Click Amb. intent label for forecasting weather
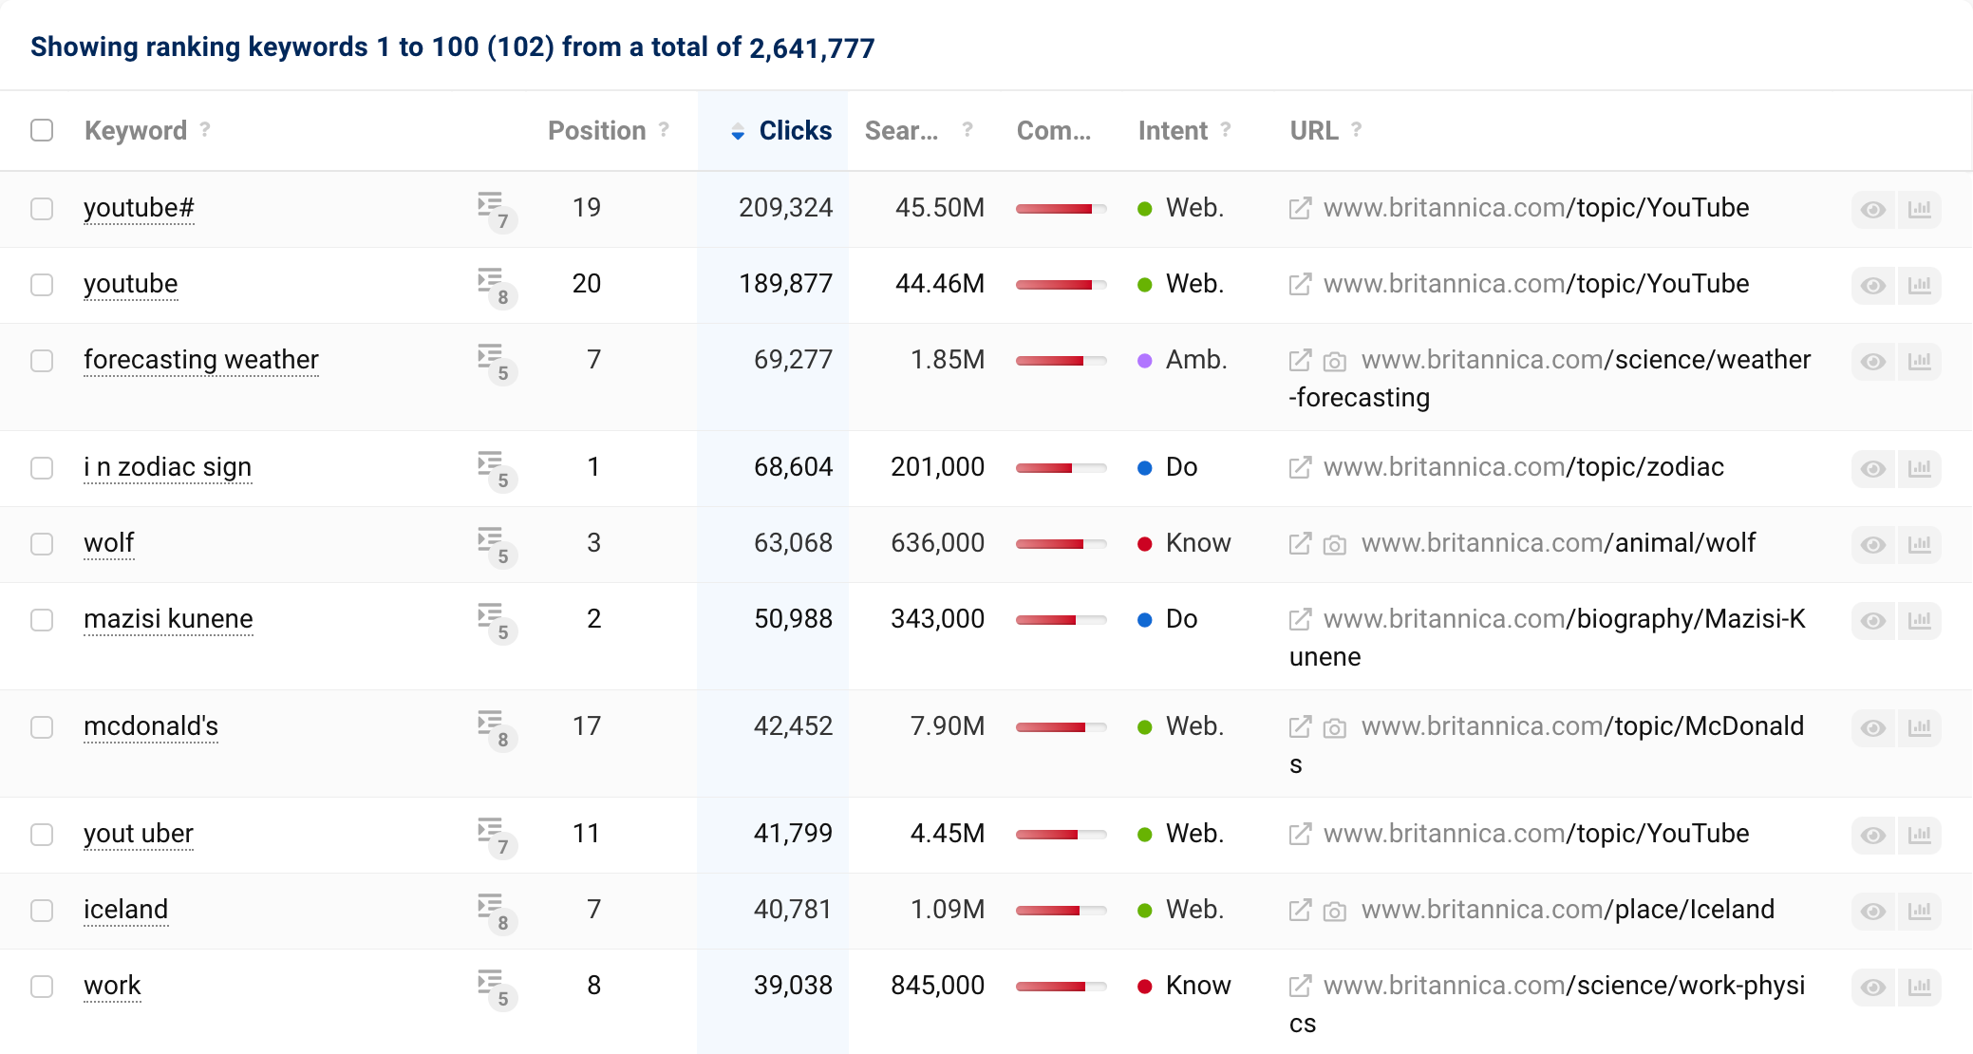 (1196, 360)
